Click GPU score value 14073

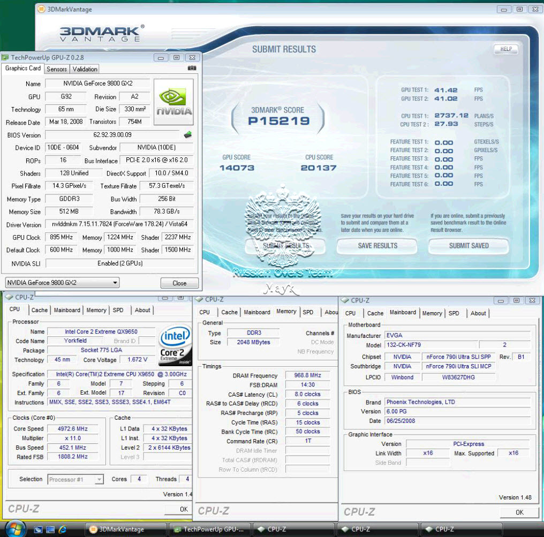237,168
